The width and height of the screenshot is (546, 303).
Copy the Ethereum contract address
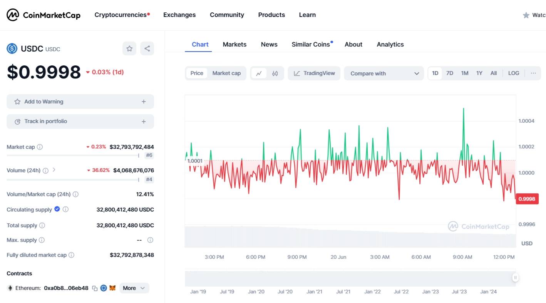coord(95,288)
